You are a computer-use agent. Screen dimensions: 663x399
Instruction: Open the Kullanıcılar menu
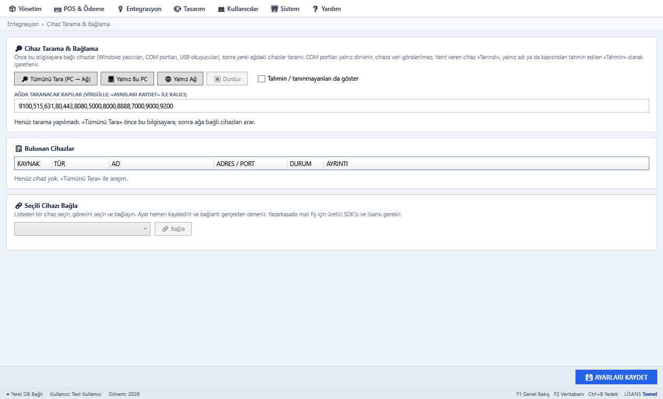coord(238,9)
